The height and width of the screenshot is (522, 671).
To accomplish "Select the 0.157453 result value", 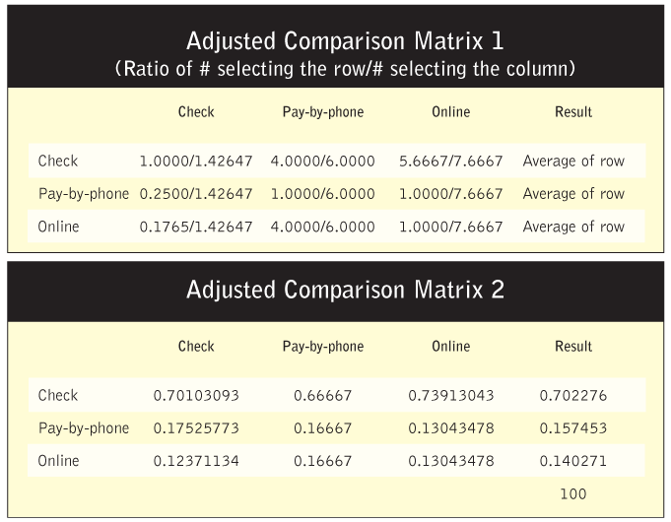I will 572,428.
